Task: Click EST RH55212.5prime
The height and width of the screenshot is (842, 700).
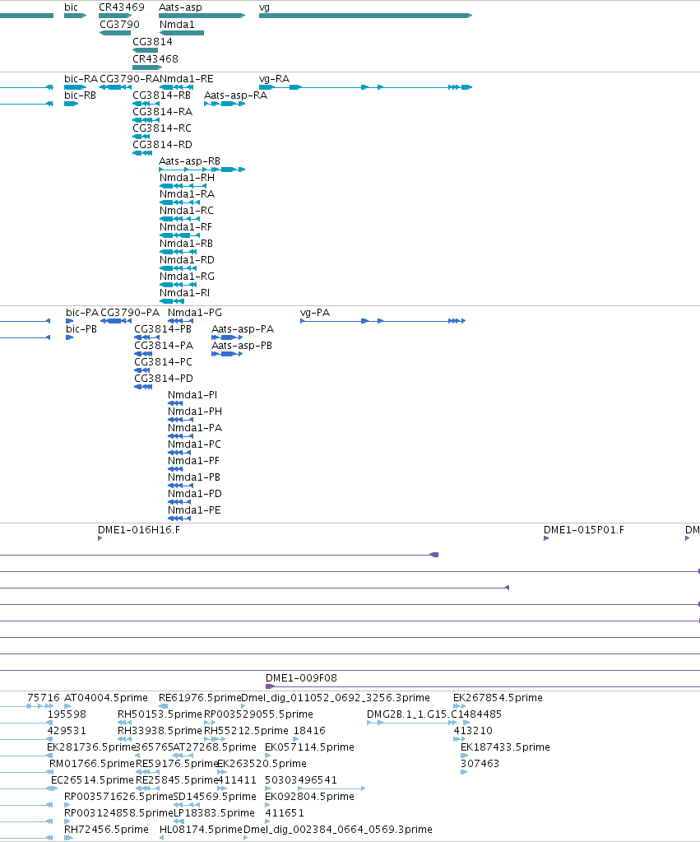Action: (x=215, y=739)
